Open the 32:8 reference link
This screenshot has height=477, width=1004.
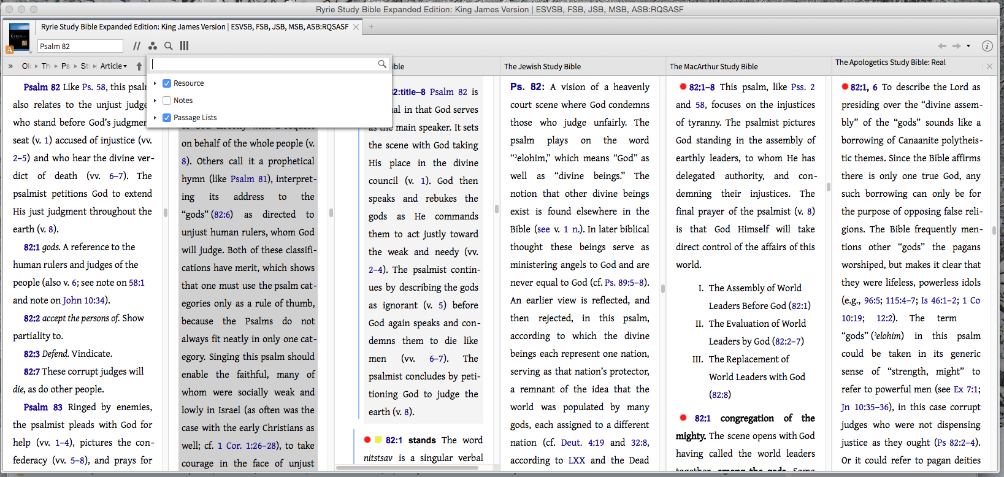(640, 443)
